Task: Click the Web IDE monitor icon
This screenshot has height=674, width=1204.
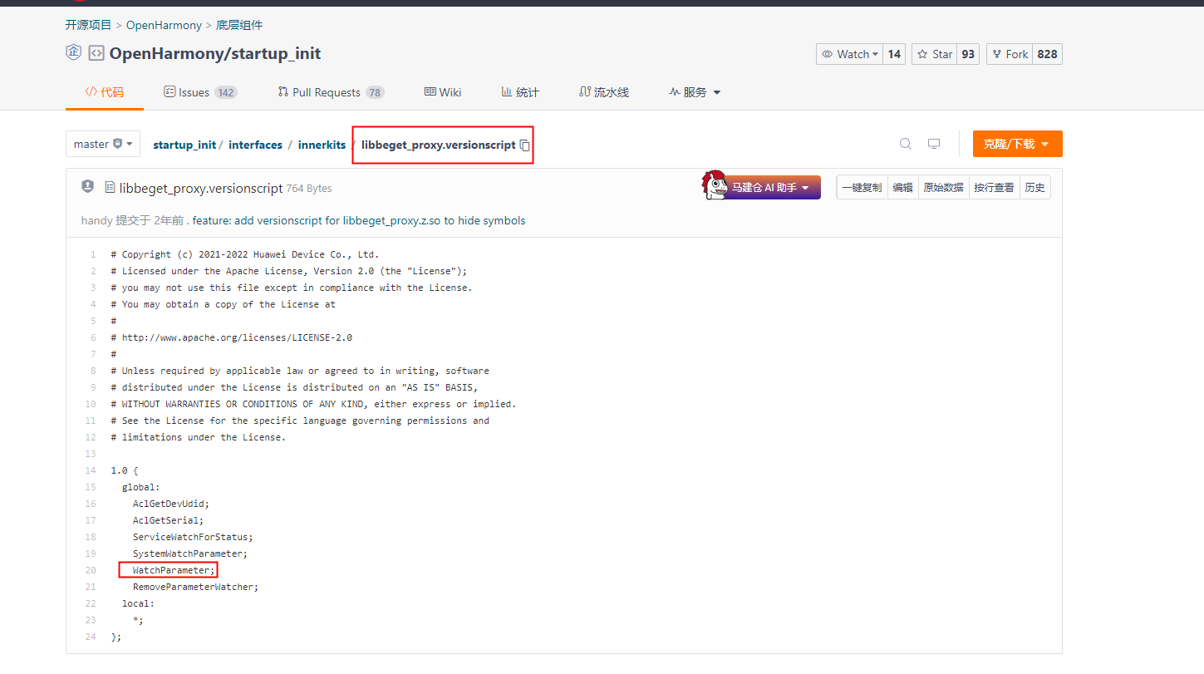Action: pos(934,144)
